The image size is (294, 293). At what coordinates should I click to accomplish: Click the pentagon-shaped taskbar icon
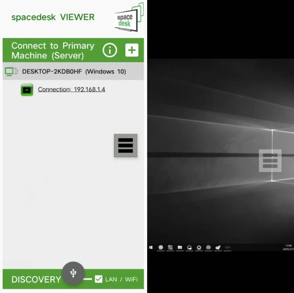coord(199,248)
